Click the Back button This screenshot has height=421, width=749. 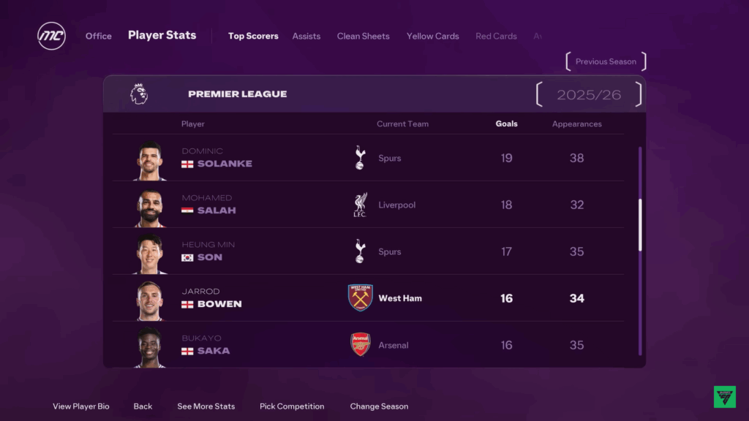(143, 406)
